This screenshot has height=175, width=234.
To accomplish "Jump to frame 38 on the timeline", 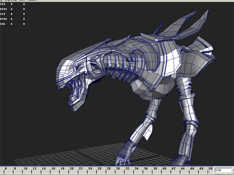I will pos(155,168).
